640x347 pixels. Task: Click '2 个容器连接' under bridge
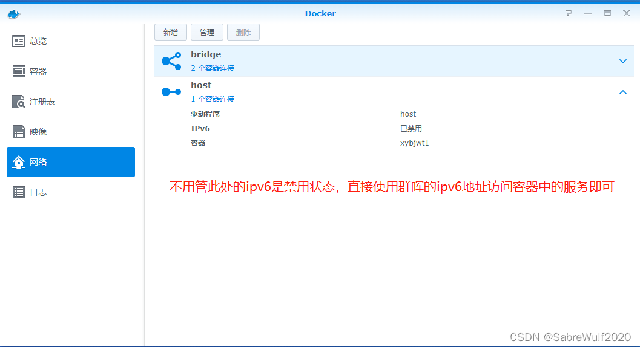tap(213, 68)
